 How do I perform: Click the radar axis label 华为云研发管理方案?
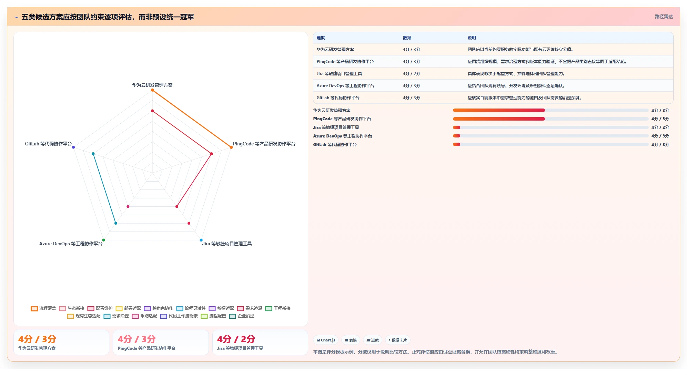152,85
